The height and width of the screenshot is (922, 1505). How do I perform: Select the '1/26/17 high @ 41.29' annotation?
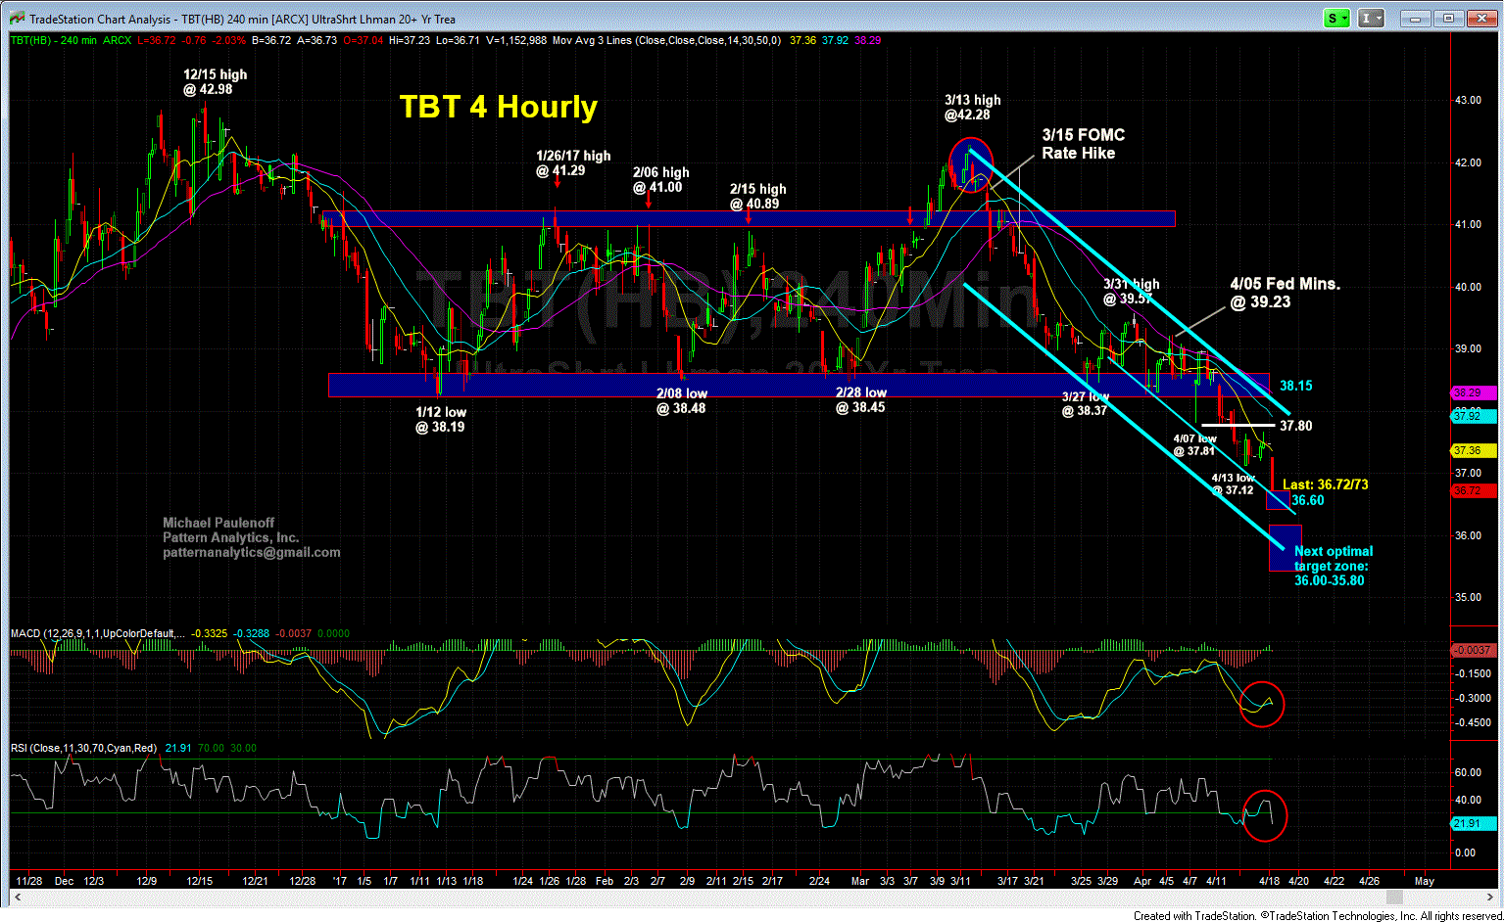pyautogui.click(x=572, y=163)
